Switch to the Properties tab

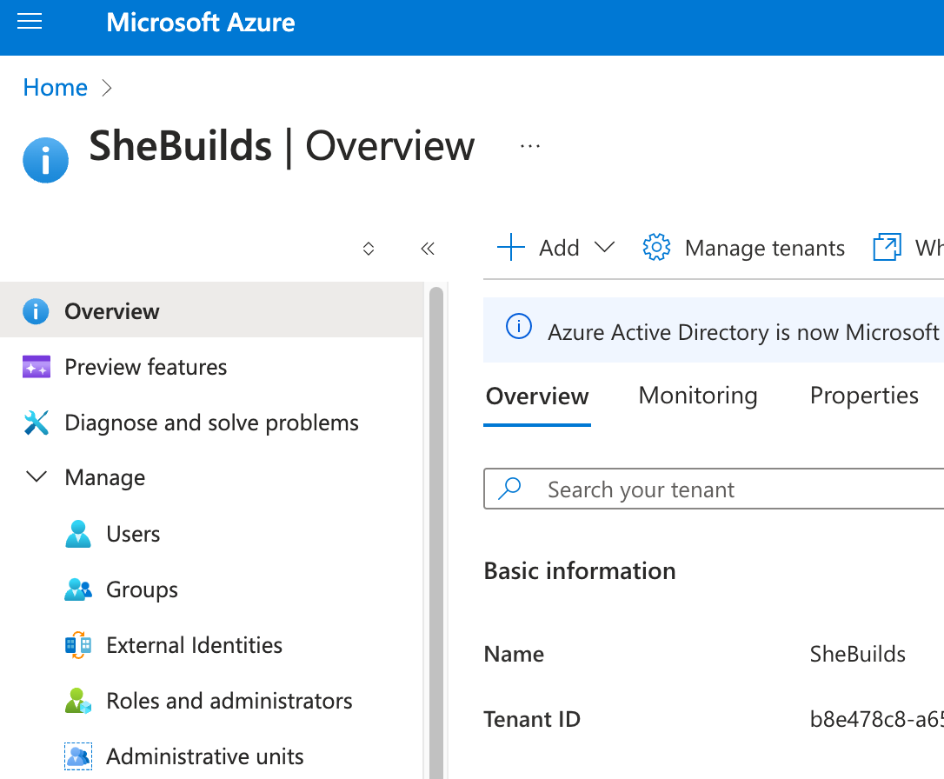864,396
